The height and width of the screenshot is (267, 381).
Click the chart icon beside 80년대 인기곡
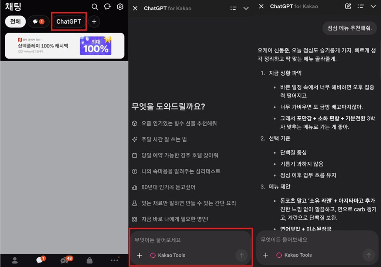click(x=134, y=187)
